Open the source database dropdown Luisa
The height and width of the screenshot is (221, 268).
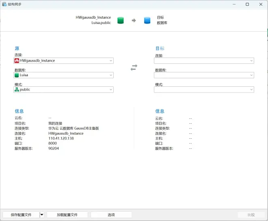(x=63, y=75)
